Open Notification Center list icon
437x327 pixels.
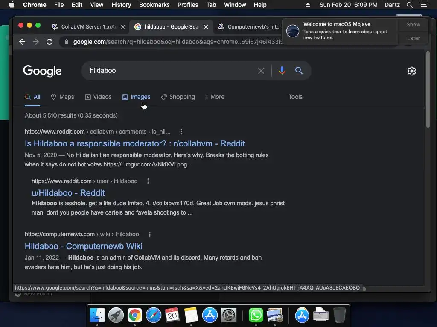[x=423, y=5]
